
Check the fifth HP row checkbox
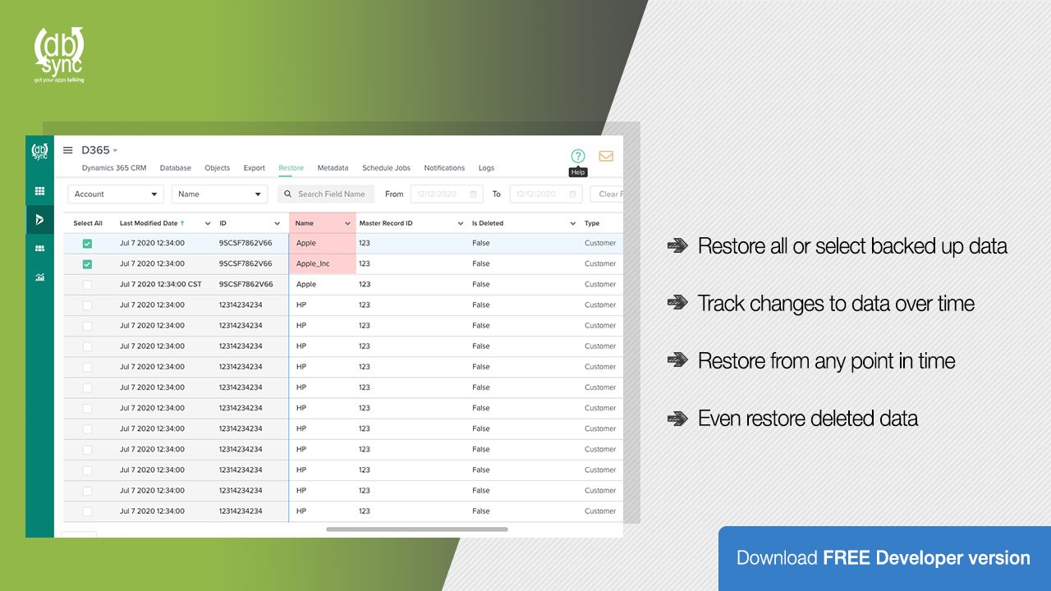(x=87, y=387)
